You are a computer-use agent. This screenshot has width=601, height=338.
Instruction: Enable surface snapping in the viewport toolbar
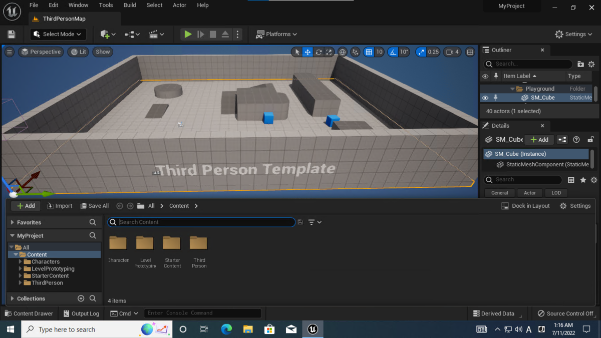coord(355,52)
